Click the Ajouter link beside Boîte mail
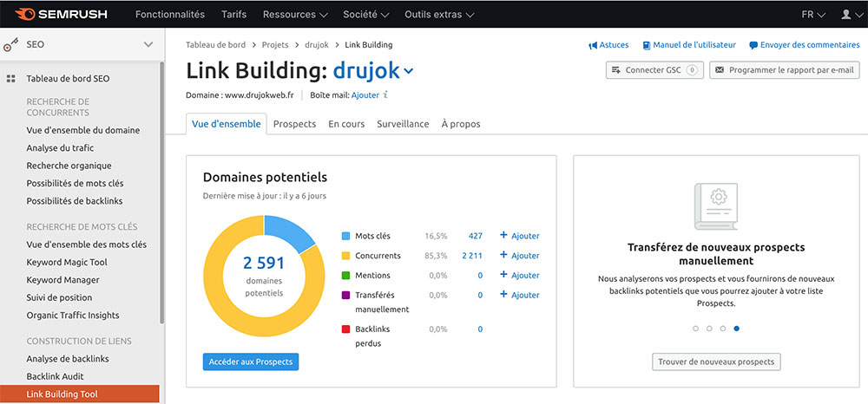This screenshot has width=868, height=404. tap(365, 95)
